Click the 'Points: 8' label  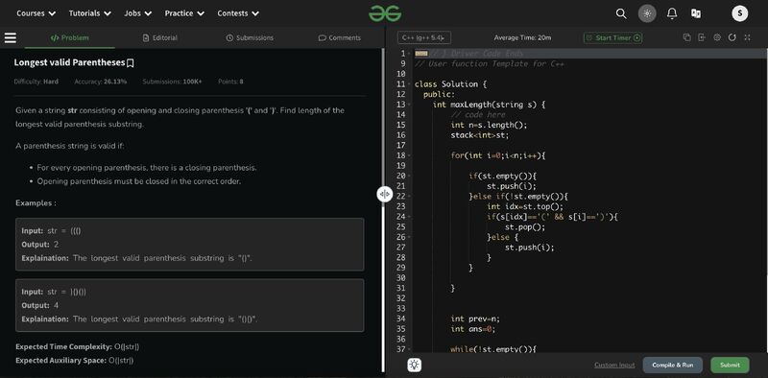[230, 82]
